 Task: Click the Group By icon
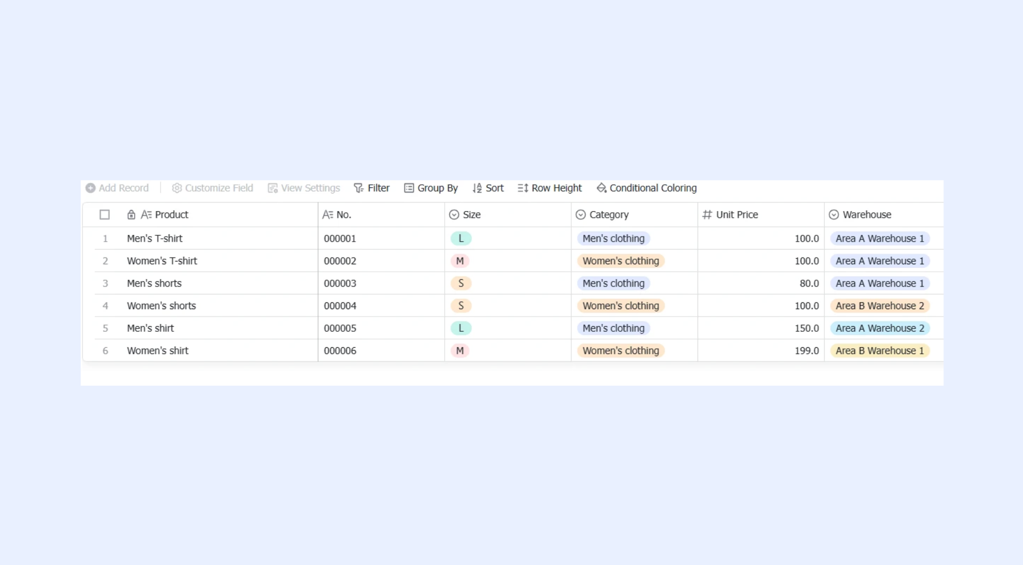[x=409, y=188]
